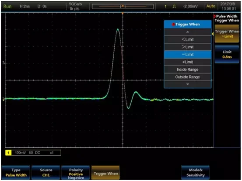Screen dimensions: 242x181
Task: Select the <Limit trigger option
Action: click(188, 39)
